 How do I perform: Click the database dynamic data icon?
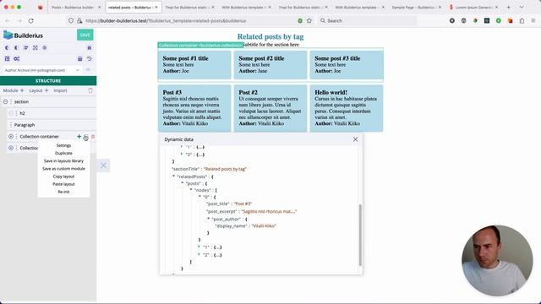point(79,58)
